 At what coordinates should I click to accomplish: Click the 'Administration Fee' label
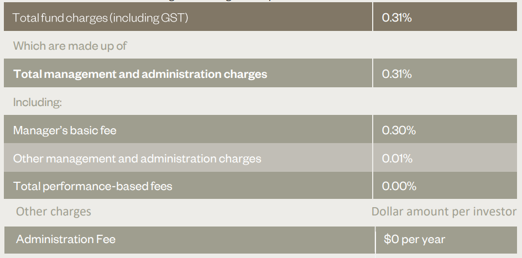click(66, 239)
